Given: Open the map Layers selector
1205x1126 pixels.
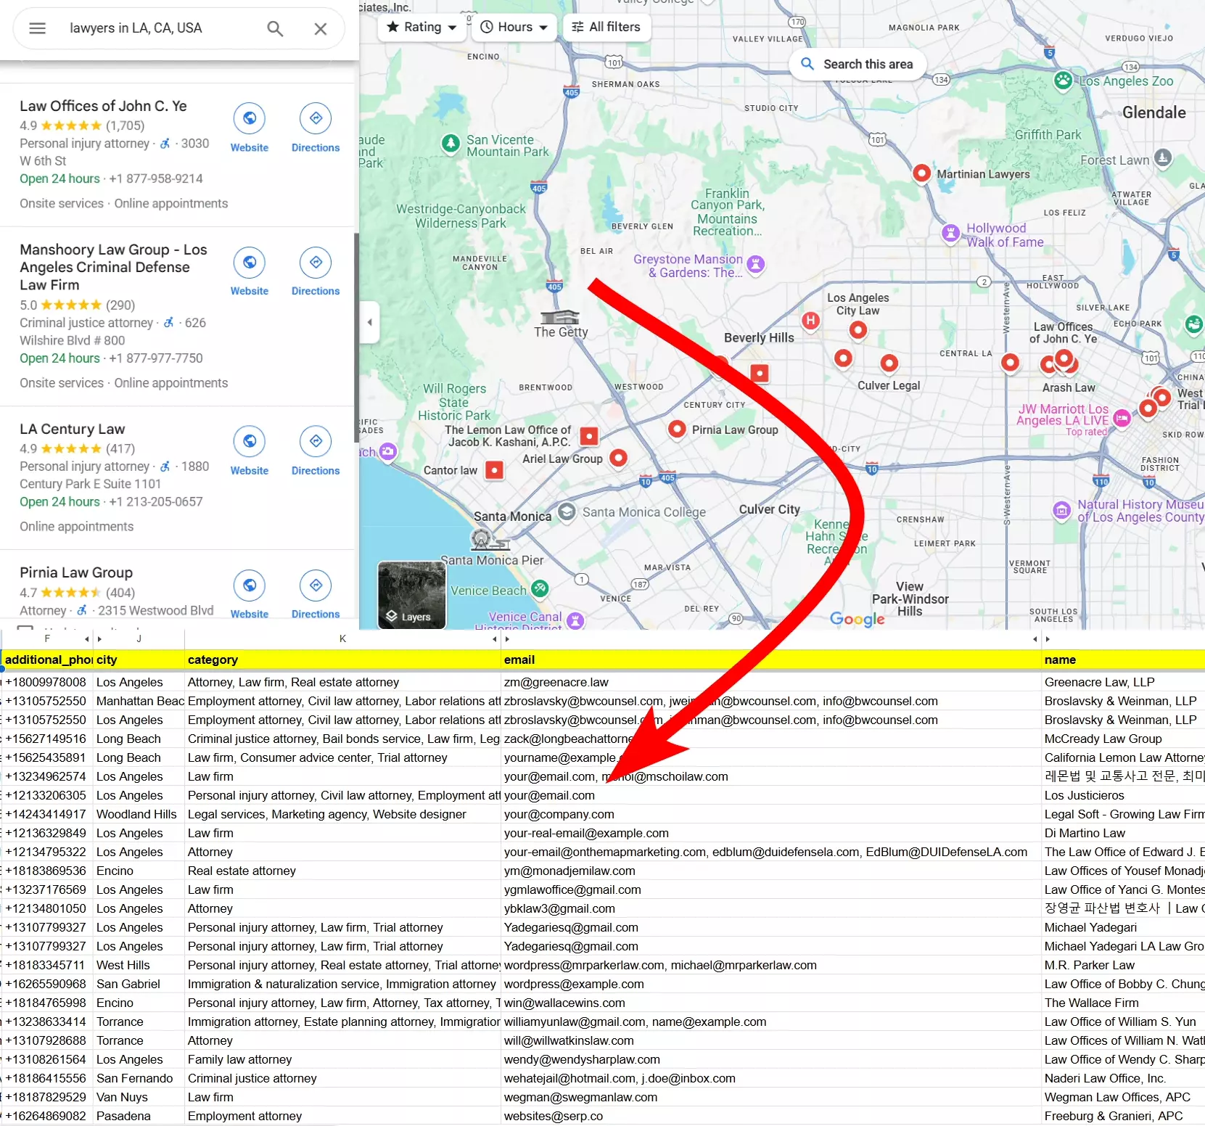Looking at the screenshot, I should point(411,595).
